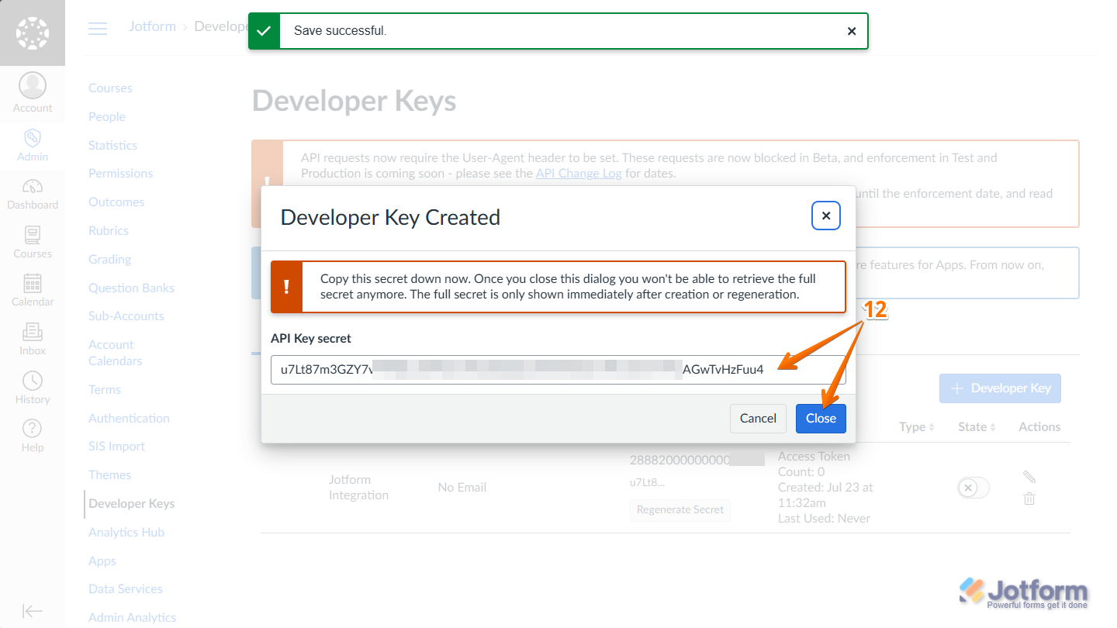Click the No Email cell

462,487
